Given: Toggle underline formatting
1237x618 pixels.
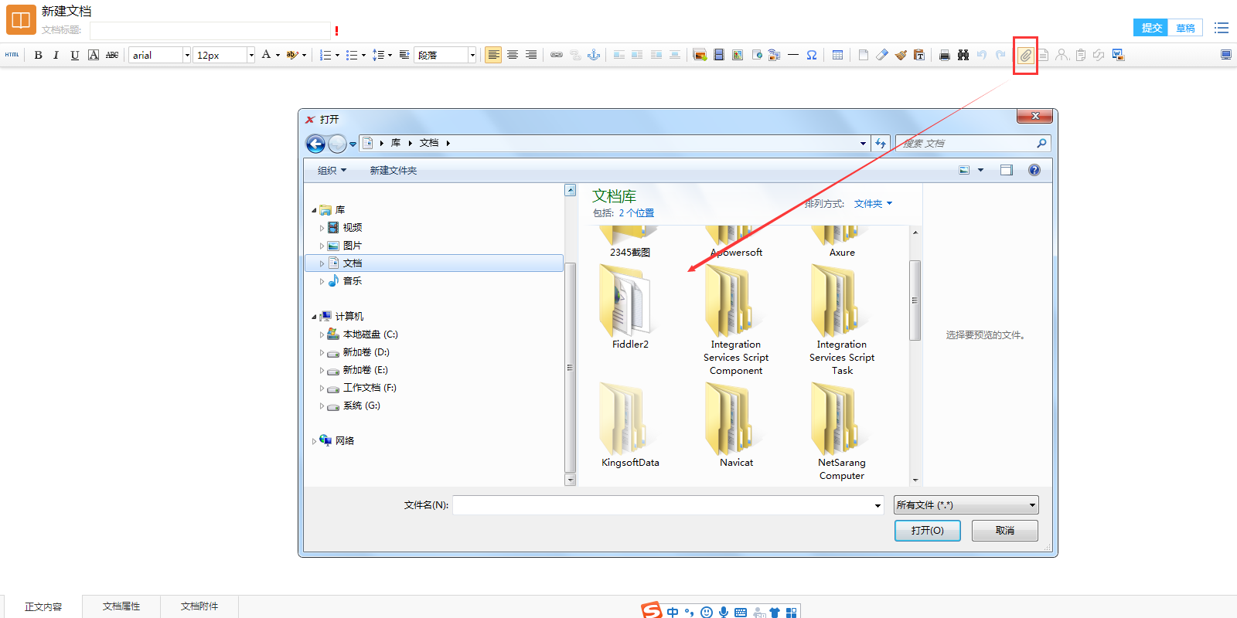Looking at the screenshot, I should pos(74,55).
